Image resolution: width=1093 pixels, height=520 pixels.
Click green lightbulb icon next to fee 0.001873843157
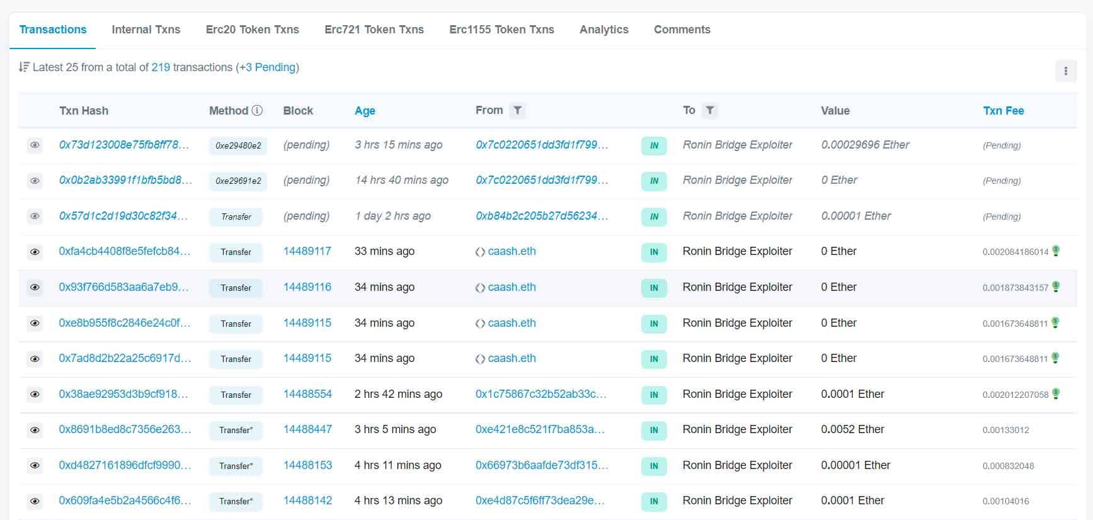tap(1056, 286)
